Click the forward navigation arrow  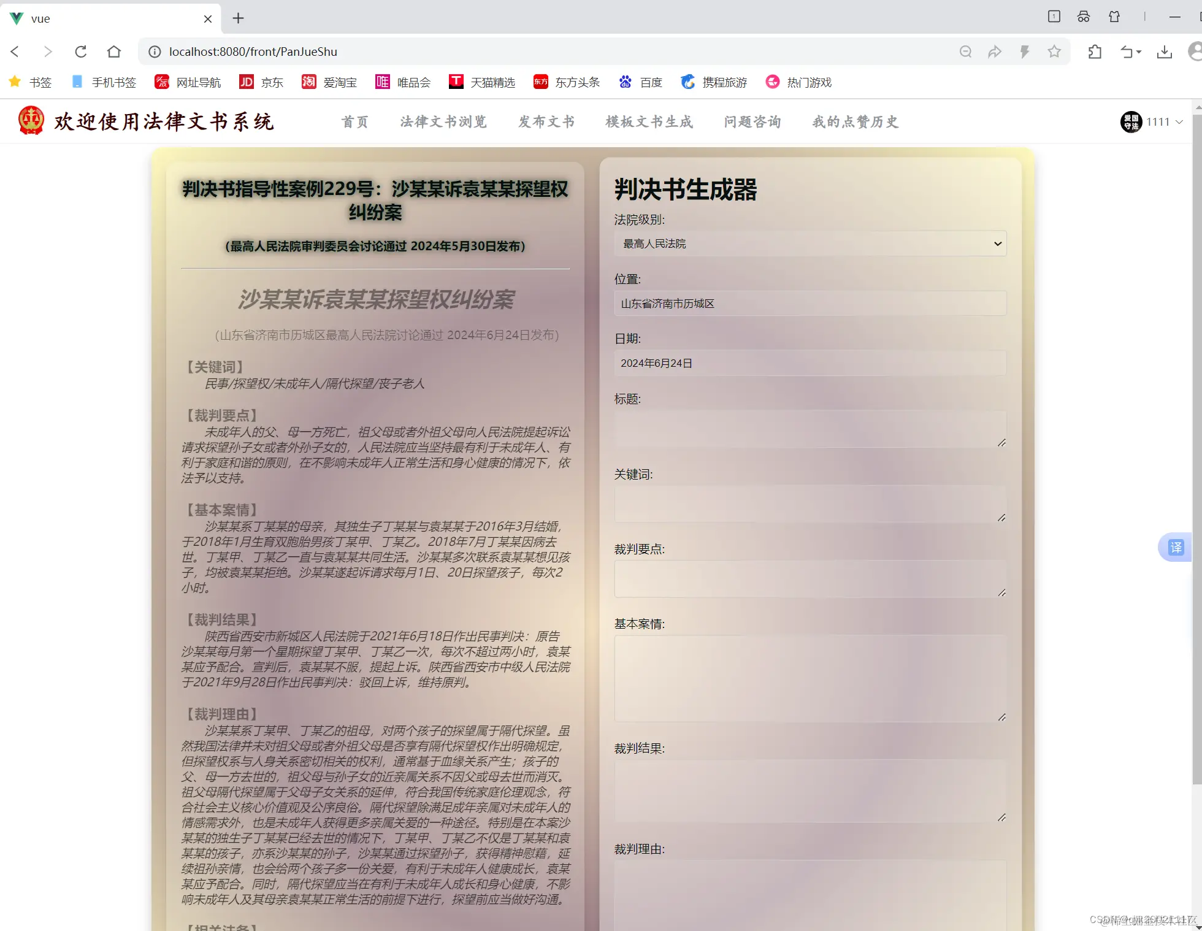48,52
